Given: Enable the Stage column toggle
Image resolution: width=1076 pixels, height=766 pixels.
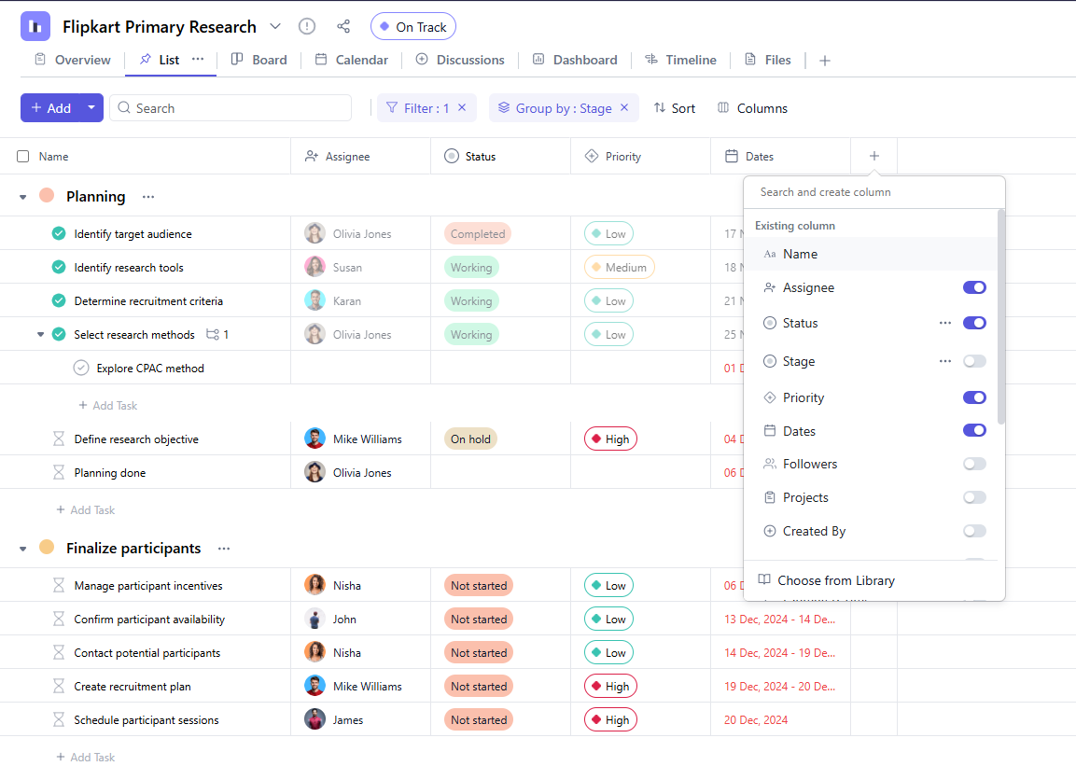Looking at the screenshot, I should coord(974,361).
